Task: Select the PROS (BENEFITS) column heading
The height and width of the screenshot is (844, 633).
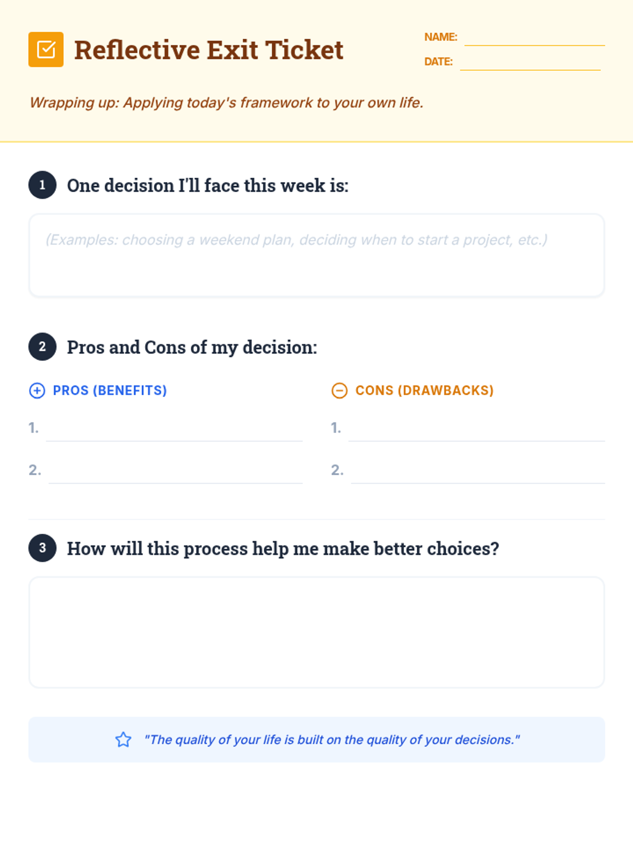Action: point(110,390)
